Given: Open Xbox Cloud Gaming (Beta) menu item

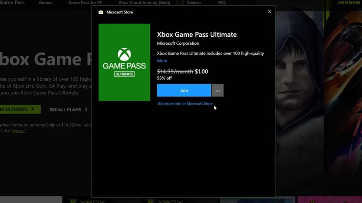Looking at the screenshot, I should tap(144, 3).
